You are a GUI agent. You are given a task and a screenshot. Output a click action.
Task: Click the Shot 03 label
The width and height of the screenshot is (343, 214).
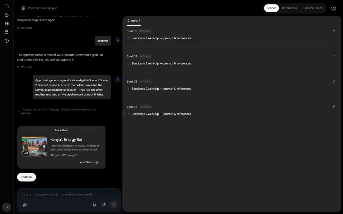(132, 82)
